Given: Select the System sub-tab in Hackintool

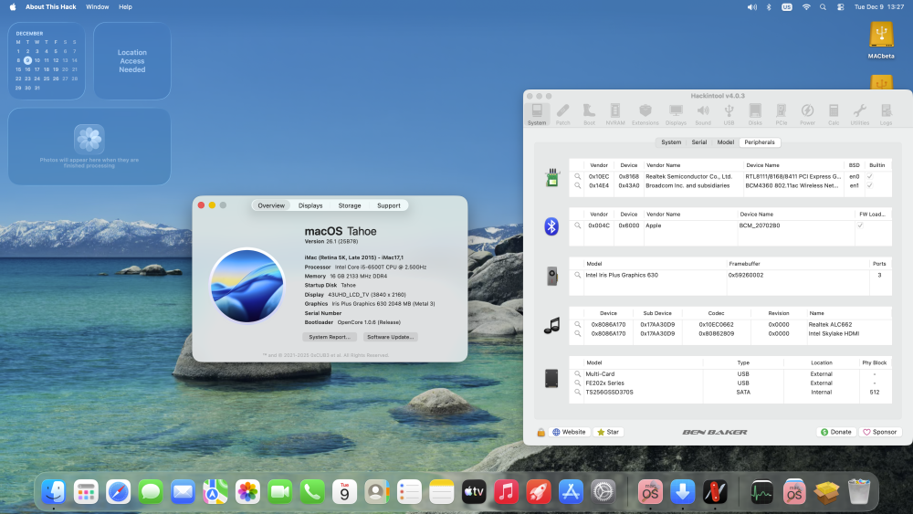Looking at the screenshot, I should [x=671, y=142].
